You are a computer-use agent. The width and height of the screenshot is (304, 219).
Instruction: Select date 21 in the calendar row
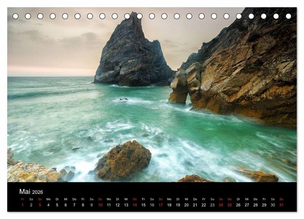point(195,205)
